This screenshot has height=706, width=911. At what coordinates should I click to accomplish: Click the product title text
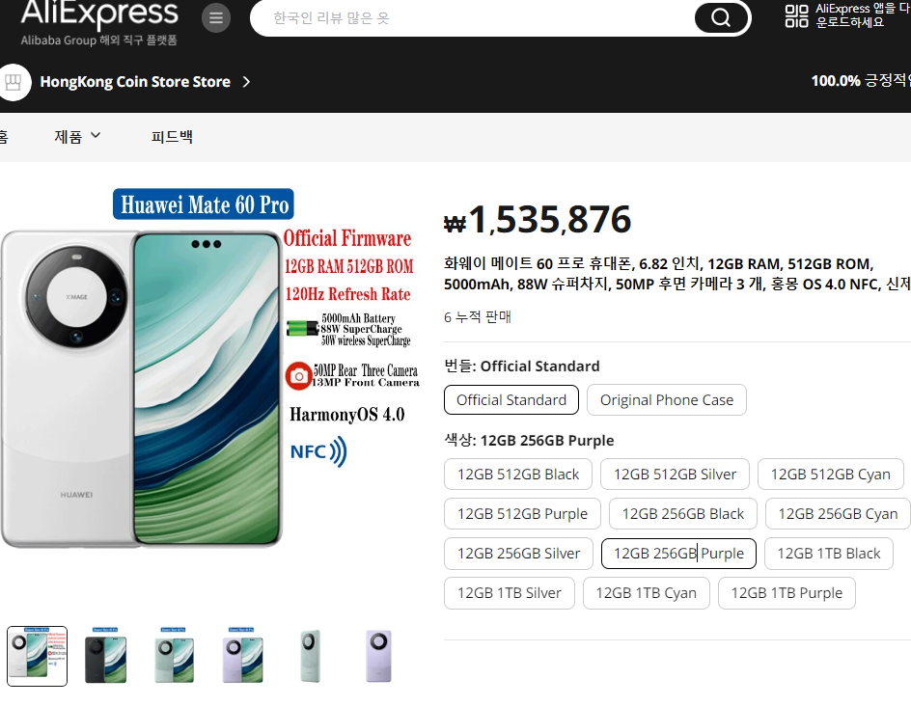[x=676, y=274]
